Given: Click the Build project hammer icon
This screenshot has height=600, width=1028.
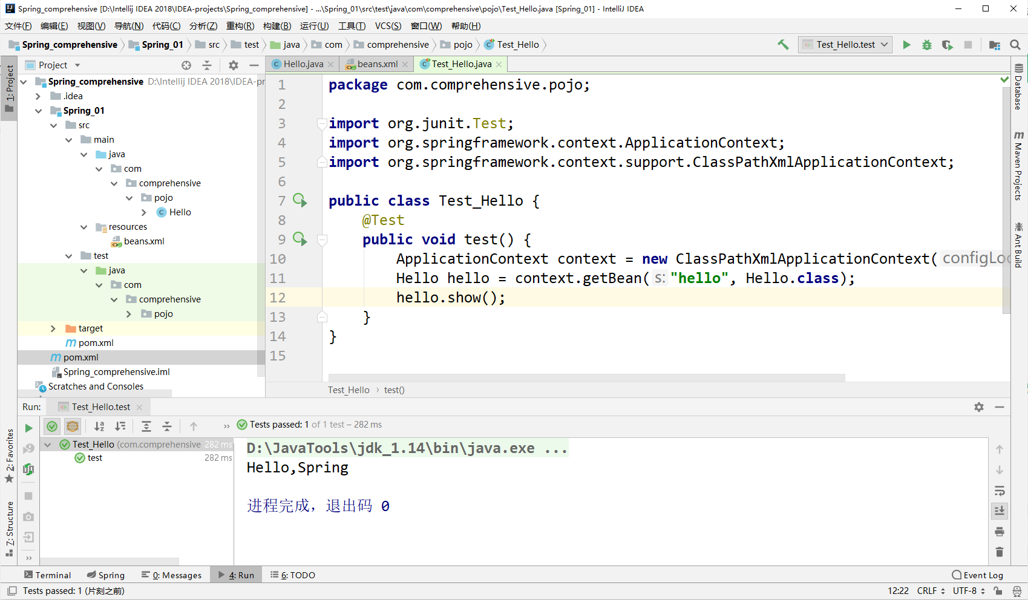Looking at the screenshot, I should (783, 44).
